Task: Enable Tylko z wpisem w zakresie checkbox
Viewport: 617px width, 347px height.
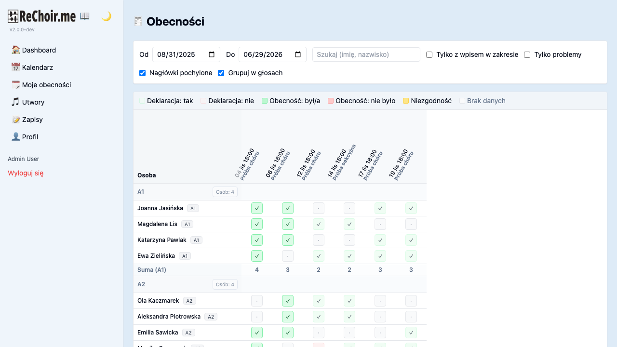Action: pos(429,55)
